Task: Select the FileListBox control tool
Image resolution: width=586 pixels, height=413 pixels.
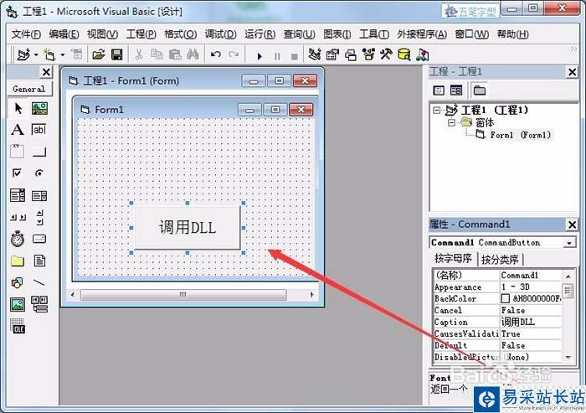Action: click(39, 261)
